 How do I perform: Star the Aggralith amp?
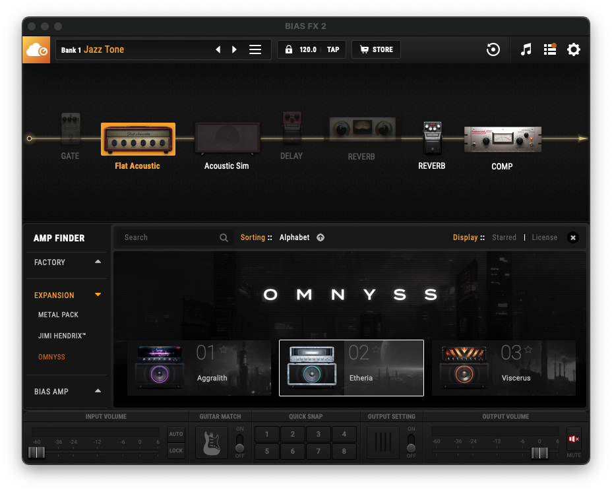pyautogui.click(x=224, y=349)
